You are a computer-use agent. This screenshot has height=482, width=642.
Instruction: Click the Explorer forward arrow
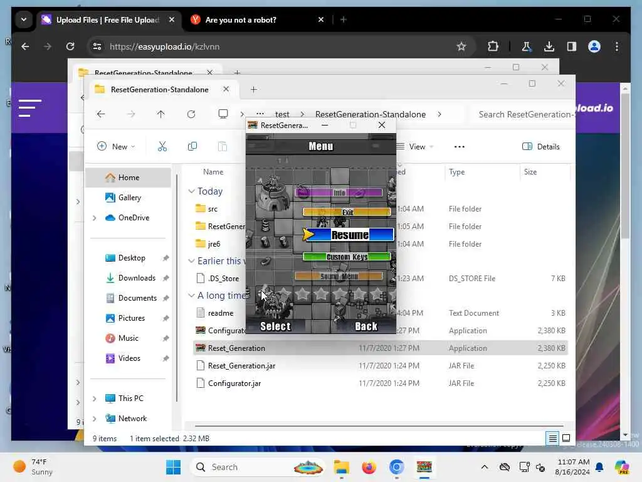(x=130, y=114)
